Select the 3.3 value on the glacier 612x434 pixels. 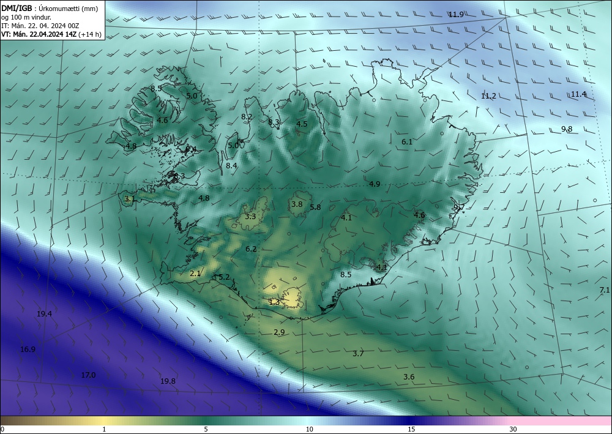[250, 217]
